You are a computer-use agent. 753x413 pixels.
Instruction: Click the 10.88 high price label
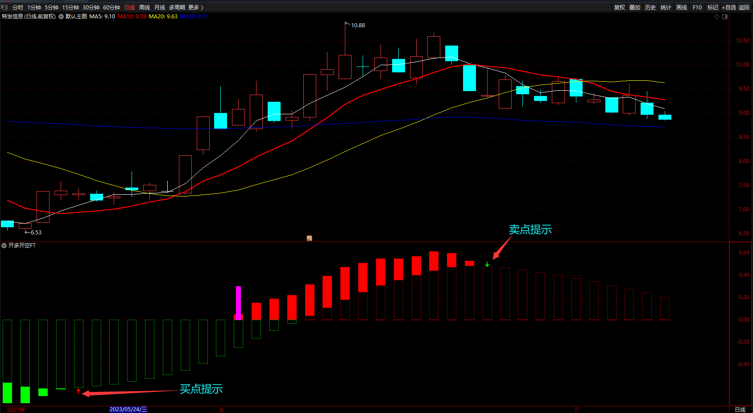pyautogui.click(x=358, y=25)
